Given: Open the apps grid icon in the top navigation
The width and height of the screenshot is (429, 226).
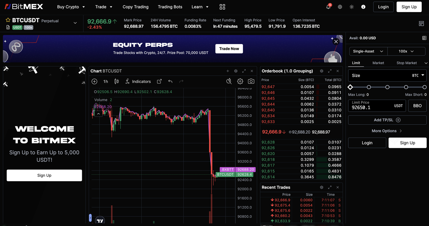Looking at the screenshot, I should coord(222,7).
